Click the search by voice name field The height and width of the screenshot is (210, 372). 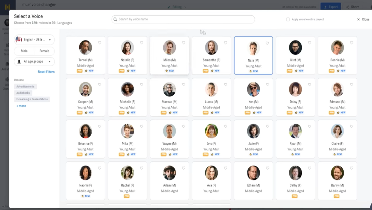pos(183,19)
